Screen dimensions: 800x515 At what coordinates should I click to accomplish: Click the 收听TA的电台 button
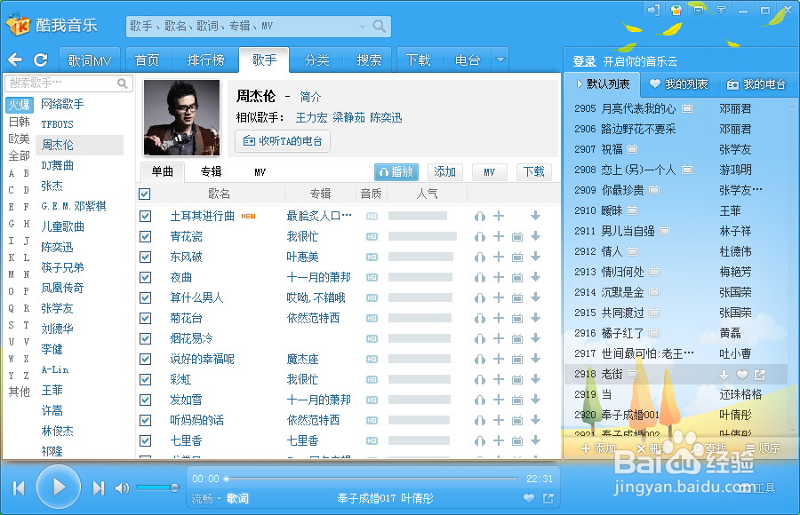(x=283, y=141)
